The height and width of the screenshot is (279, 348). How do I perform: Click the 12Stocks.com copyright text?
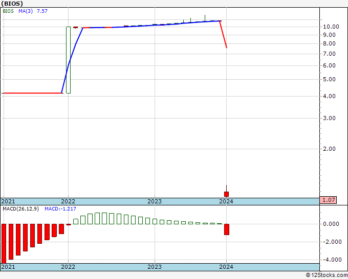(x=327, y=275)
